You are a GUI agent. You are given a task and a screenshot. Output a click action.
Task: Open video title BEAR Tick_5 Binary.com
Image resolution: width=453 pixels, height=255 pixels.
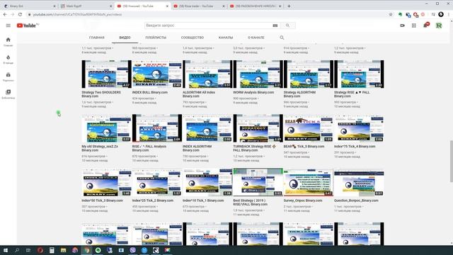click(304, 147)
